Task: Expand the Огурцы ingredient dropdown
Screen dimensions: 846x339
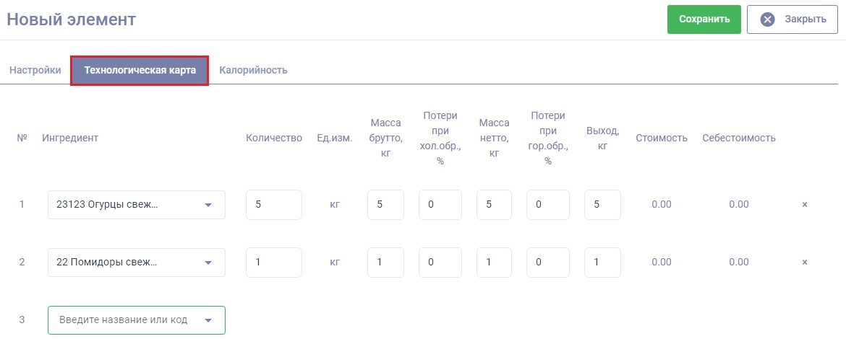Action: 208,205
